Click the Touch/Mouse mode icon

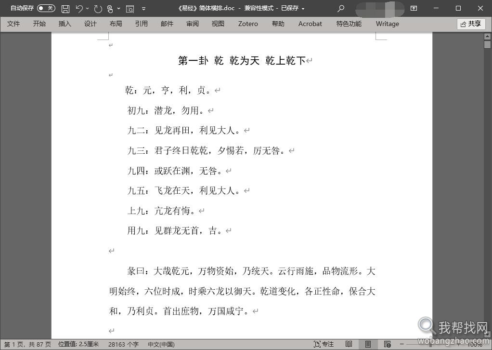point(110,9)
